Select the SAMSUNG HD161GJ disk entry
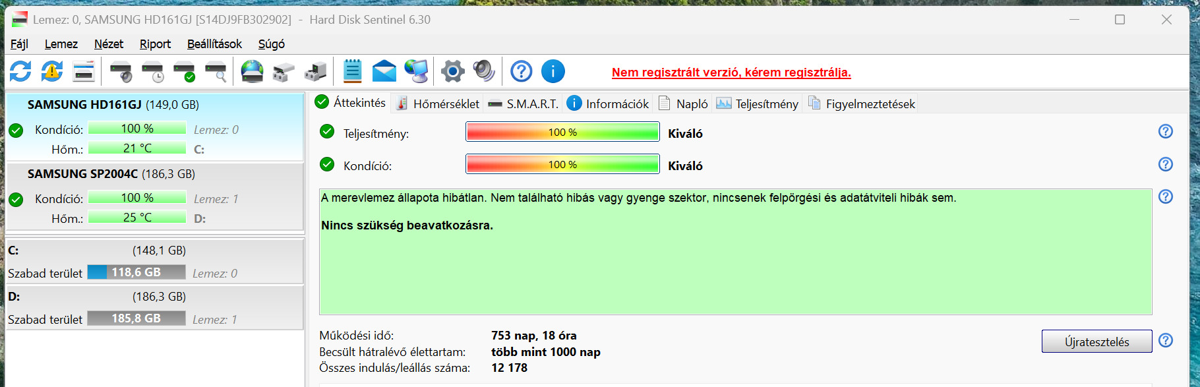The width and height of the screenshot is (1200, 387). 154,127
